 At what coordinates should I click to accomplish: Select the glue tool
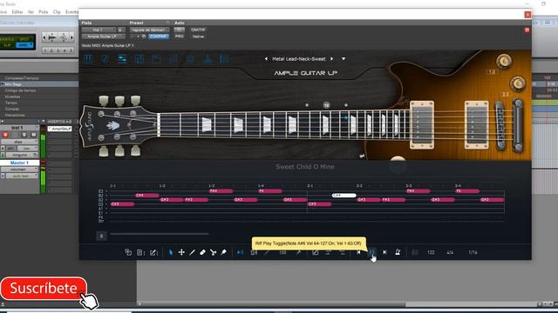(223, 252)
